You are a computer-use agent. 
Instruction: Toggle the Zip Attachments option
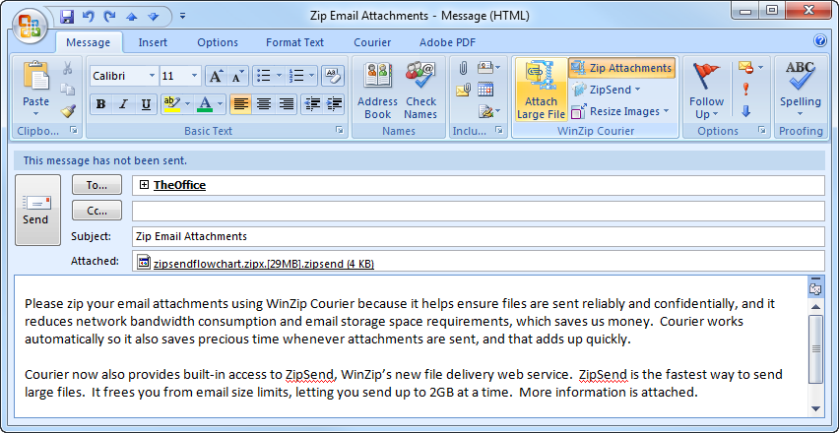(x=621, y=68)
